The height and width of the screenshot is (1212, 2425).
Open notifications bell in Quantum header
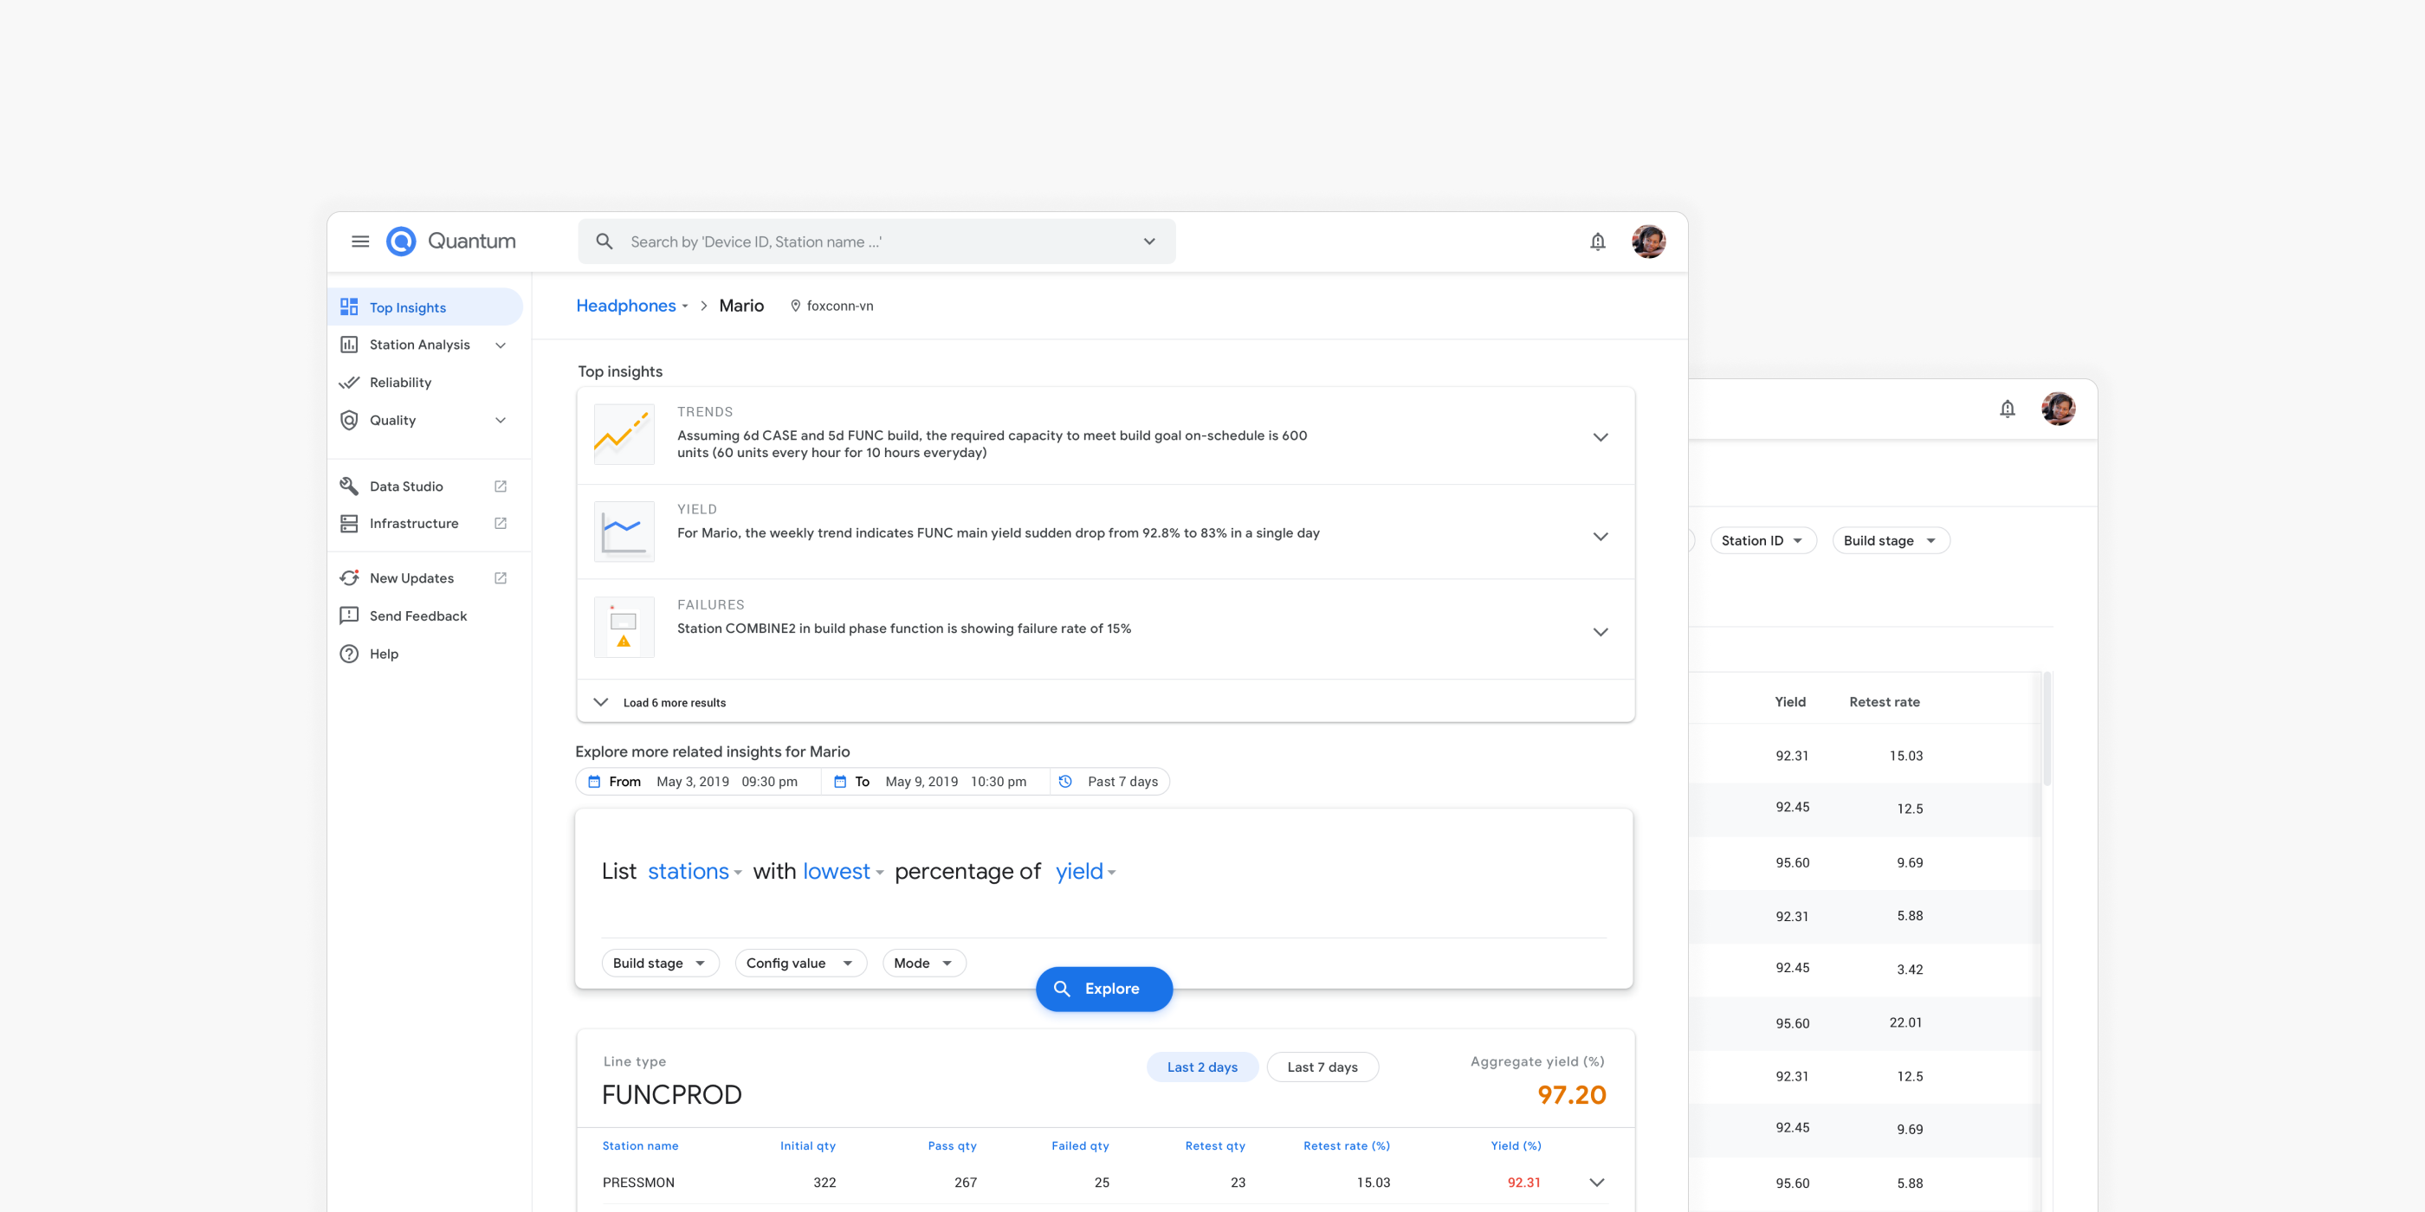tap(1598, 242)
